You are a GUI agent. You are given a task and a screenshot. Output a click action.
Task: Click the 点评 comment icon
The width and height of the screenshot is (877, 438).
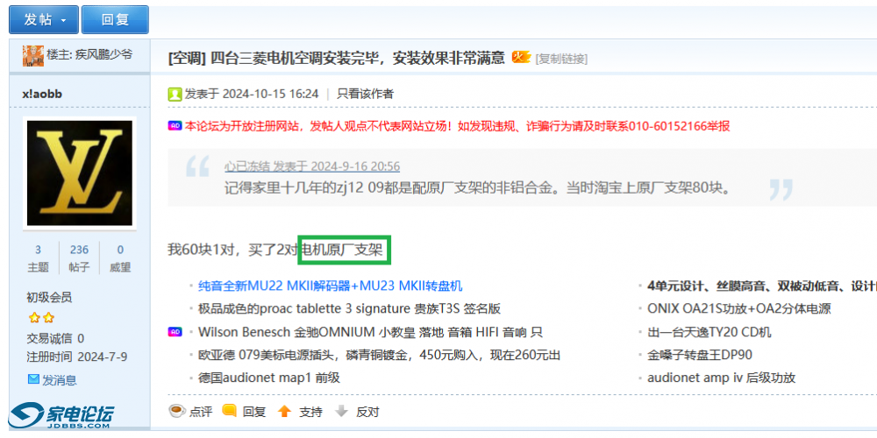(176, 411)
